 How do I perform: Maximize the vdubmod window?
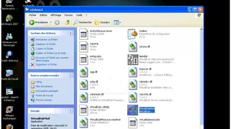click(x=195, y=10)
